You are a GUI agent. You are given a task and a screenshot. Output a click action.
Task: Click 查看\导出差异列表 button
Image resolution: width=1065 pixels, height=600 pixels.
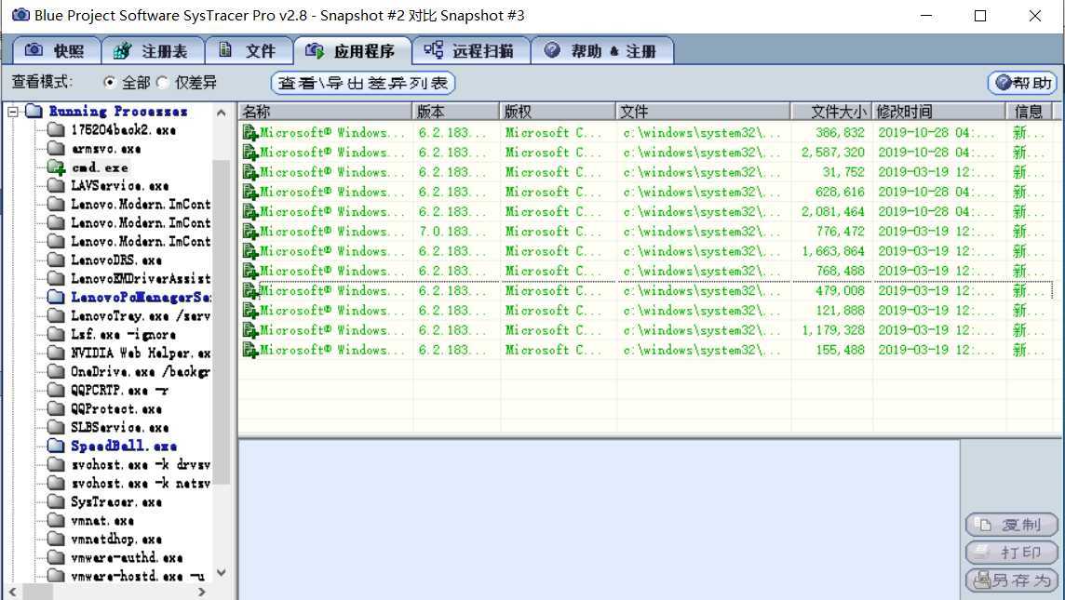click(363, 83)
